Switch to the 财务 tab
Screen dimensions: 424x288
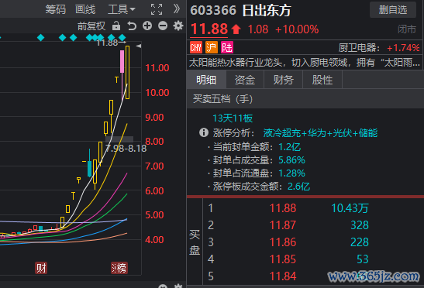[x=284, y=80]
